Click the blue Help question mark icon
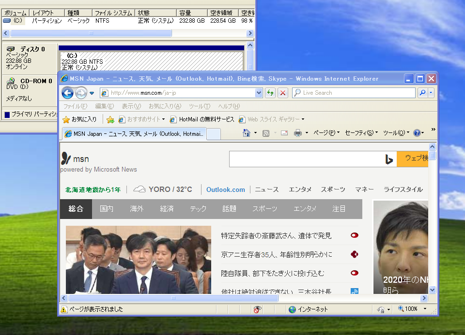The width and height of the screenshot is (465, 335). [x=417, y=133]
